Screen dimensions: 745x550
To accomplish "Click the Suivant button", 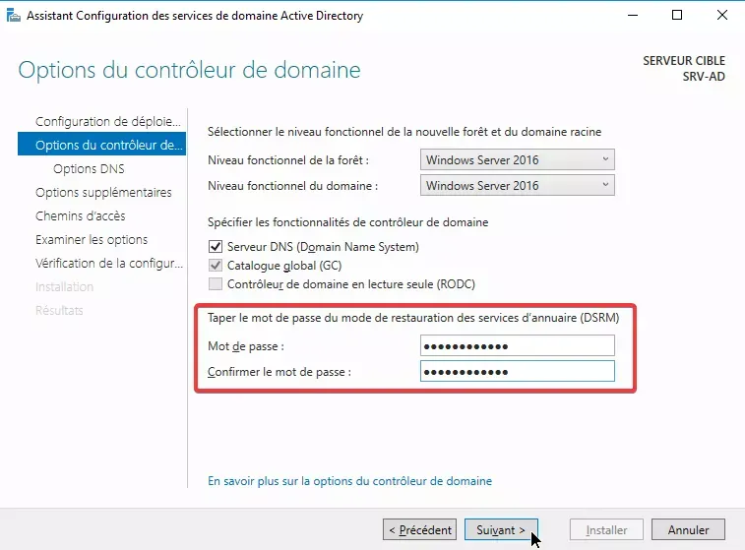I will coord(501,529).
